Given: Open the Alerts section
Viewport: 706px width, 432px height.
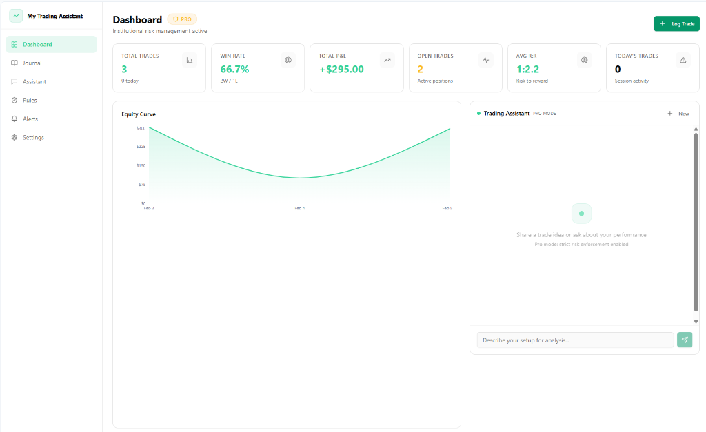Looking at the screenshot, I should point(51,119).
